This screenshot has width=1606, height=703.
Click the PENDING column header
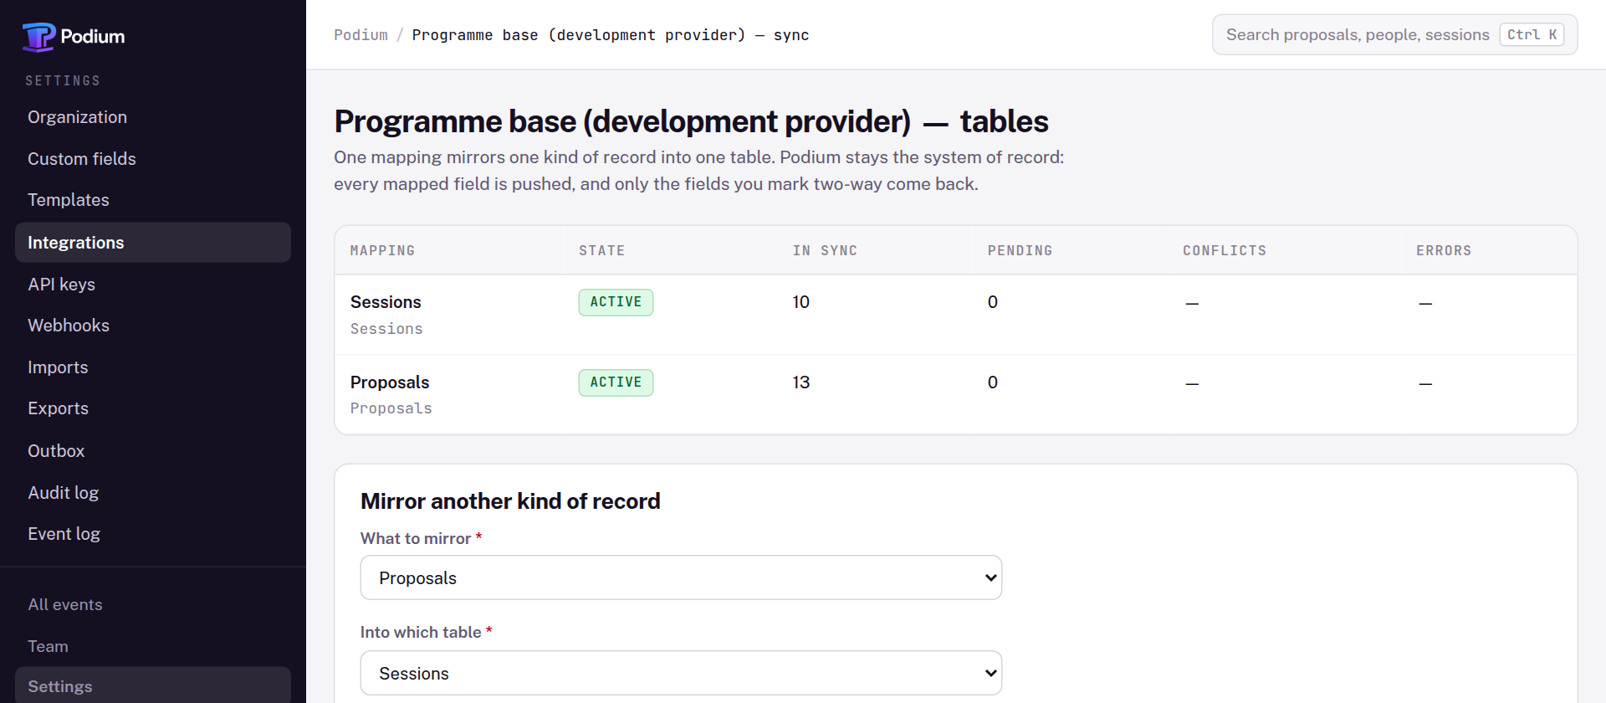(x=1020, y=250)
